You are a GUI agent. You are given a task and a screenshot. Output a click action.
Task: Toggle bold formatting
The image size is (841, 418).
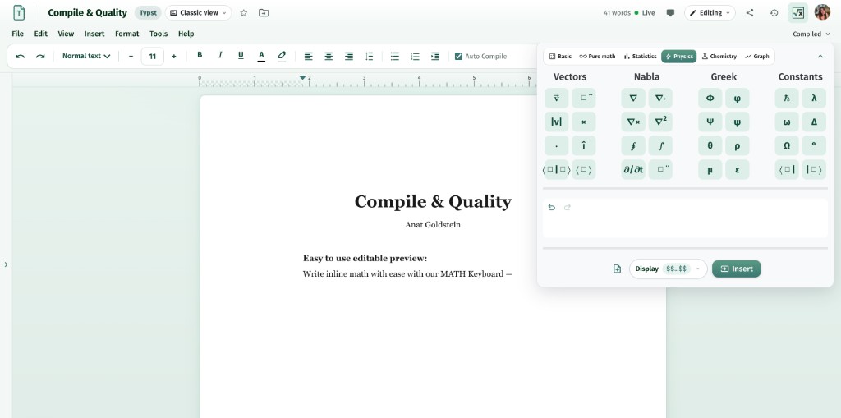point(200,55)
